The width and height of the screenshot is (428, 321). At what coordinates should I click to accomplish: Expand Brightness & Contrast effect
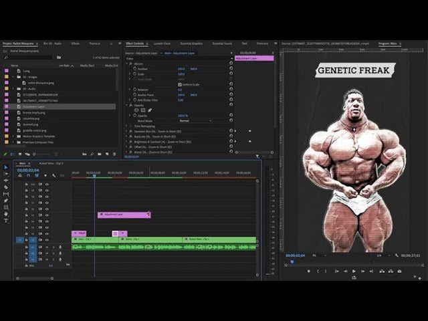coord(126,142)
